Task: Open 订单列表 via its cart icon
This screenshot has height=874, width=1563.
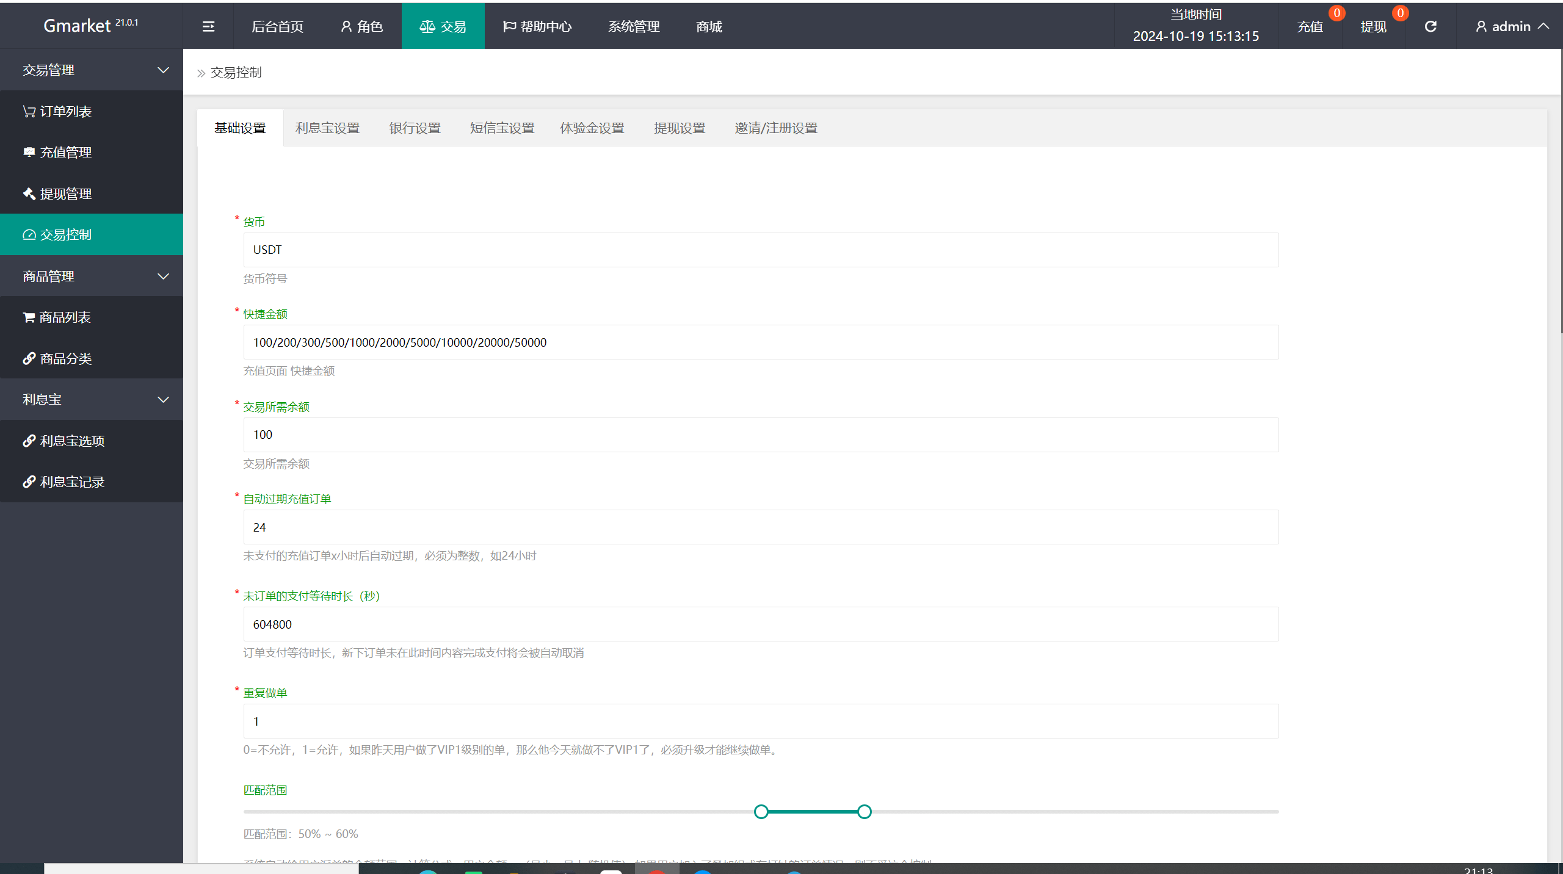Action: (x=29, y=111)
